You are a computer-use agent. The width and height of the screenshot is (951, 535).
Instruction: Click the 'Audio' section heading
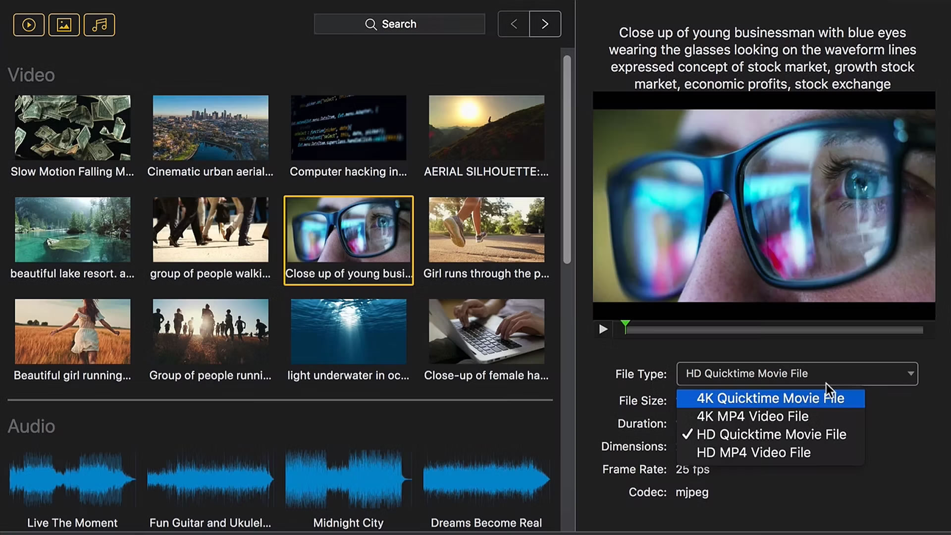[x=31, y=427]
